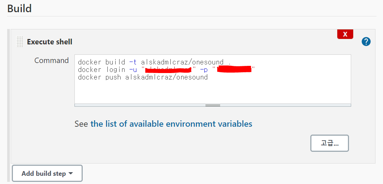Image resolution: width=383 pixels, height=184 pixels.
Task: Place cursor in the docker build line
Action: point(154,62)
